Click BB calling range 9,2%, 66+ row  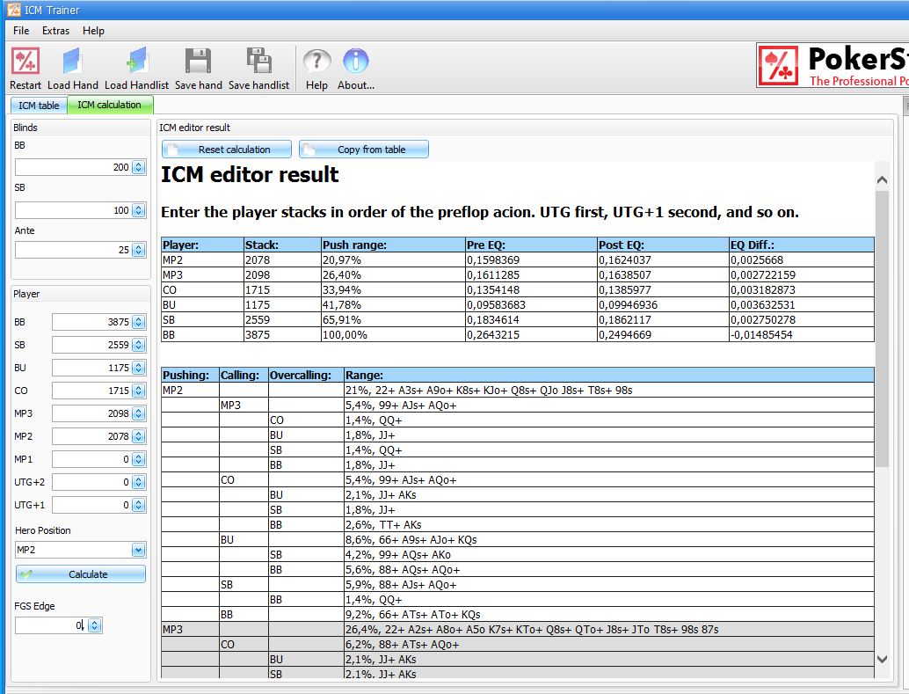tap(518, 615)
